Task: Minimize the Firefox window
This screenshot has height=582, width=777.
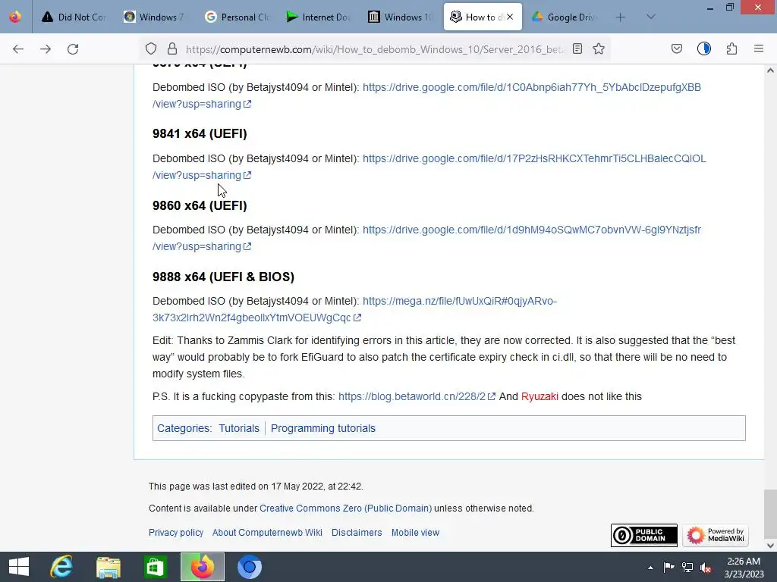Action: (x=710, y=8)
